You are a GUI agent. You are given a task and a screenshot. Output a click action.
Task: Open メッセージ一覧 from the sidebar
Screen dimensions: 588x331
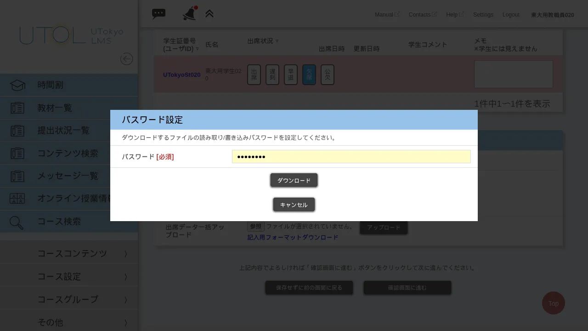pos(67,176)
